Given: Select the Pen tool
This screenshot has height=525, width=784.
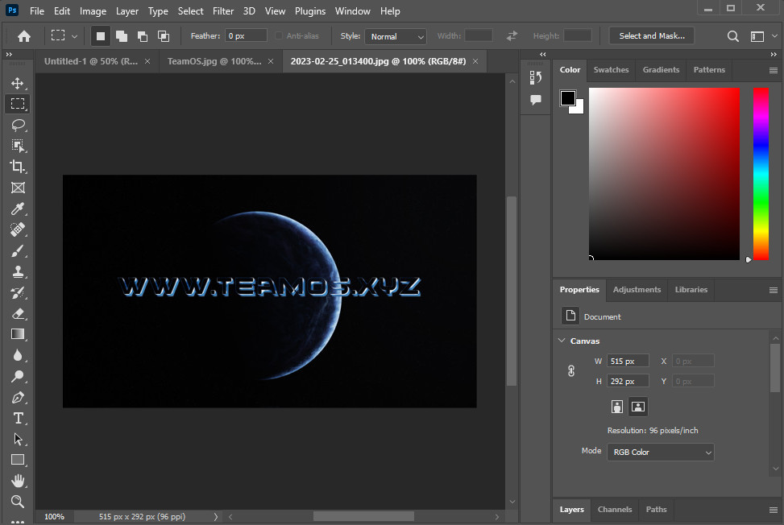Looking at the screenshot, I should point(18,397).
